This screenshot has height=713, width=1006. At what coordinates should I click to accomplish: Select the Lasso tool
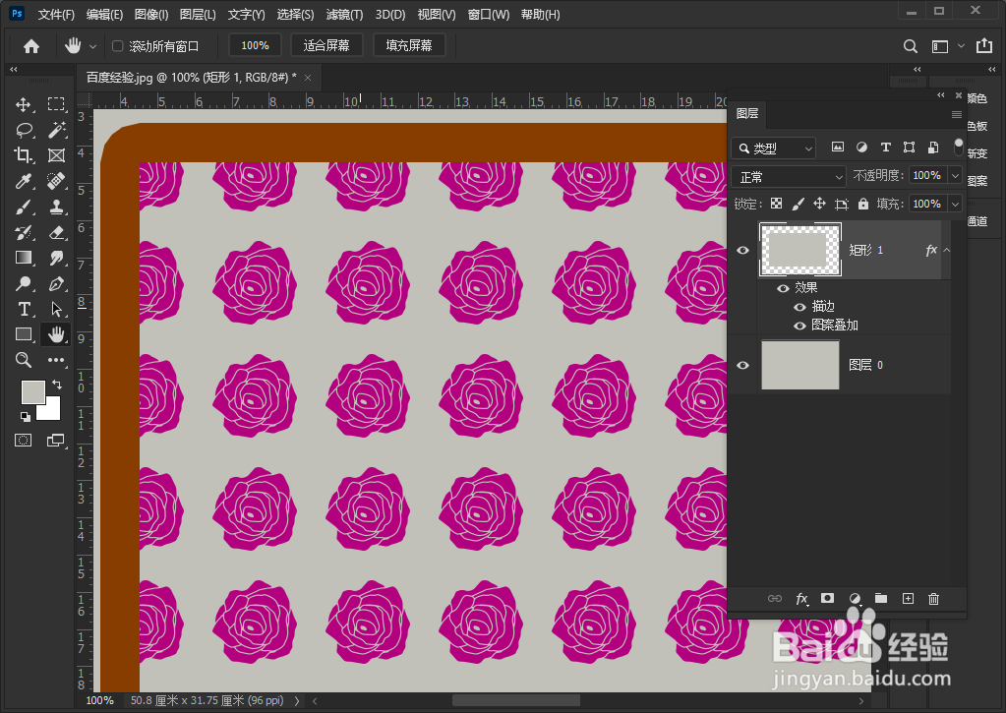coord(24,130)
